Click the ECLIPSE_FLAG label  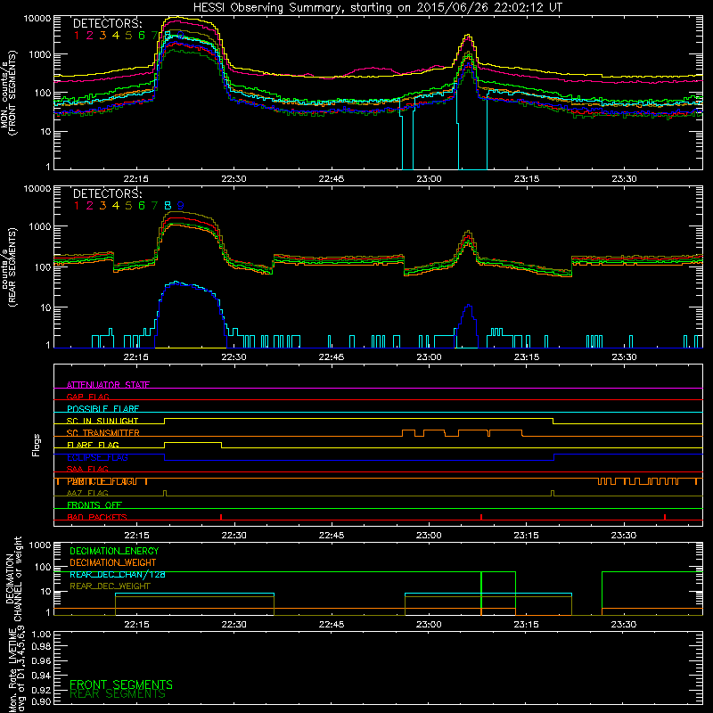coord(97,457)
